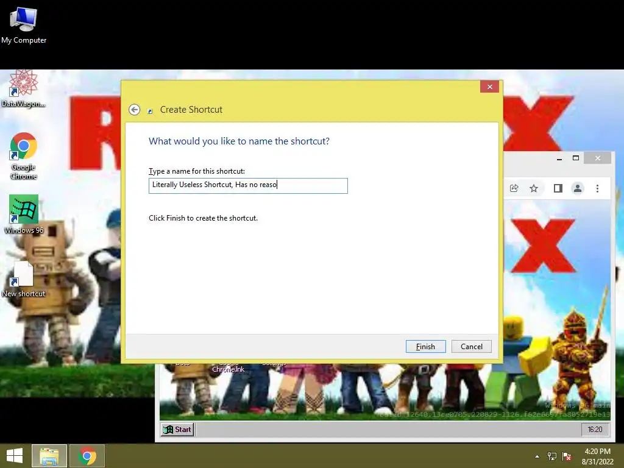Close the Create Shortcut dialog
Viewport: 624px width, 468px height.
pos(489,87)
